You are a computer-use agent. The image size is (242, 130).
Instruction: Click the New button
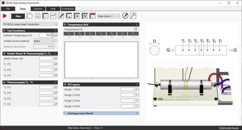[18, 16]
